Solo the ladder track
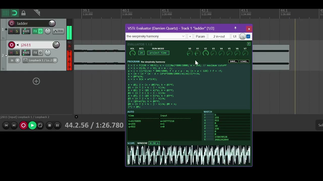 [x=17, y=31]
